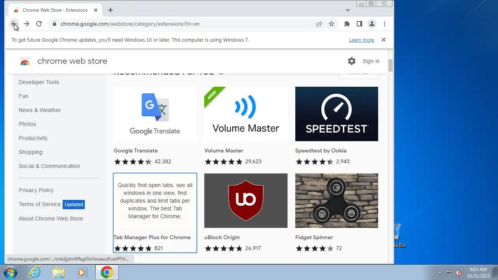Image resolution: width=498 pixels, height=280 pixels.
Task: Click the Sign in link
Action: [371, 61]
